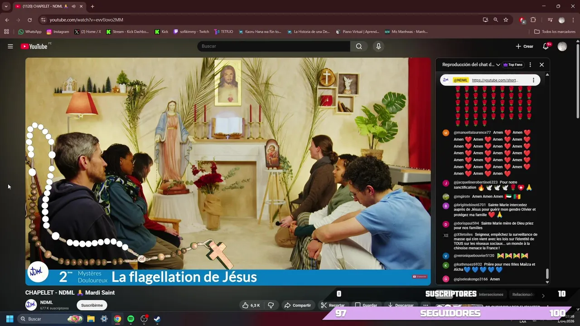The image size is (580, 326).
Task: Click the search magnifier button
Action: 359,46
